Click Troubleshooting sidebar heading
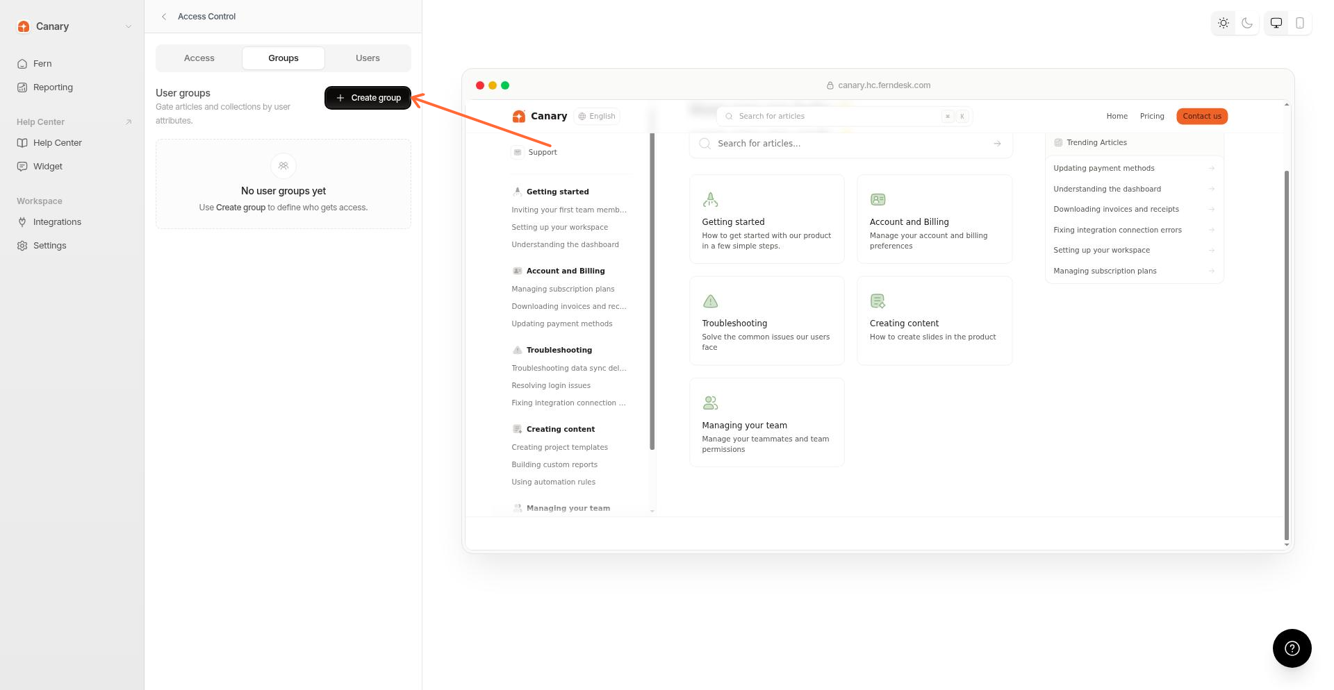 click(559, 351)
